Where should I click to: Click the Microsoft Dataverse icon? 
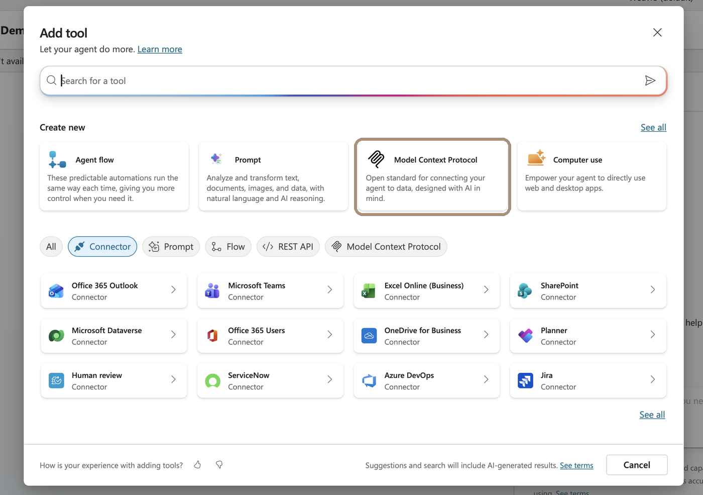pos(56,336)
